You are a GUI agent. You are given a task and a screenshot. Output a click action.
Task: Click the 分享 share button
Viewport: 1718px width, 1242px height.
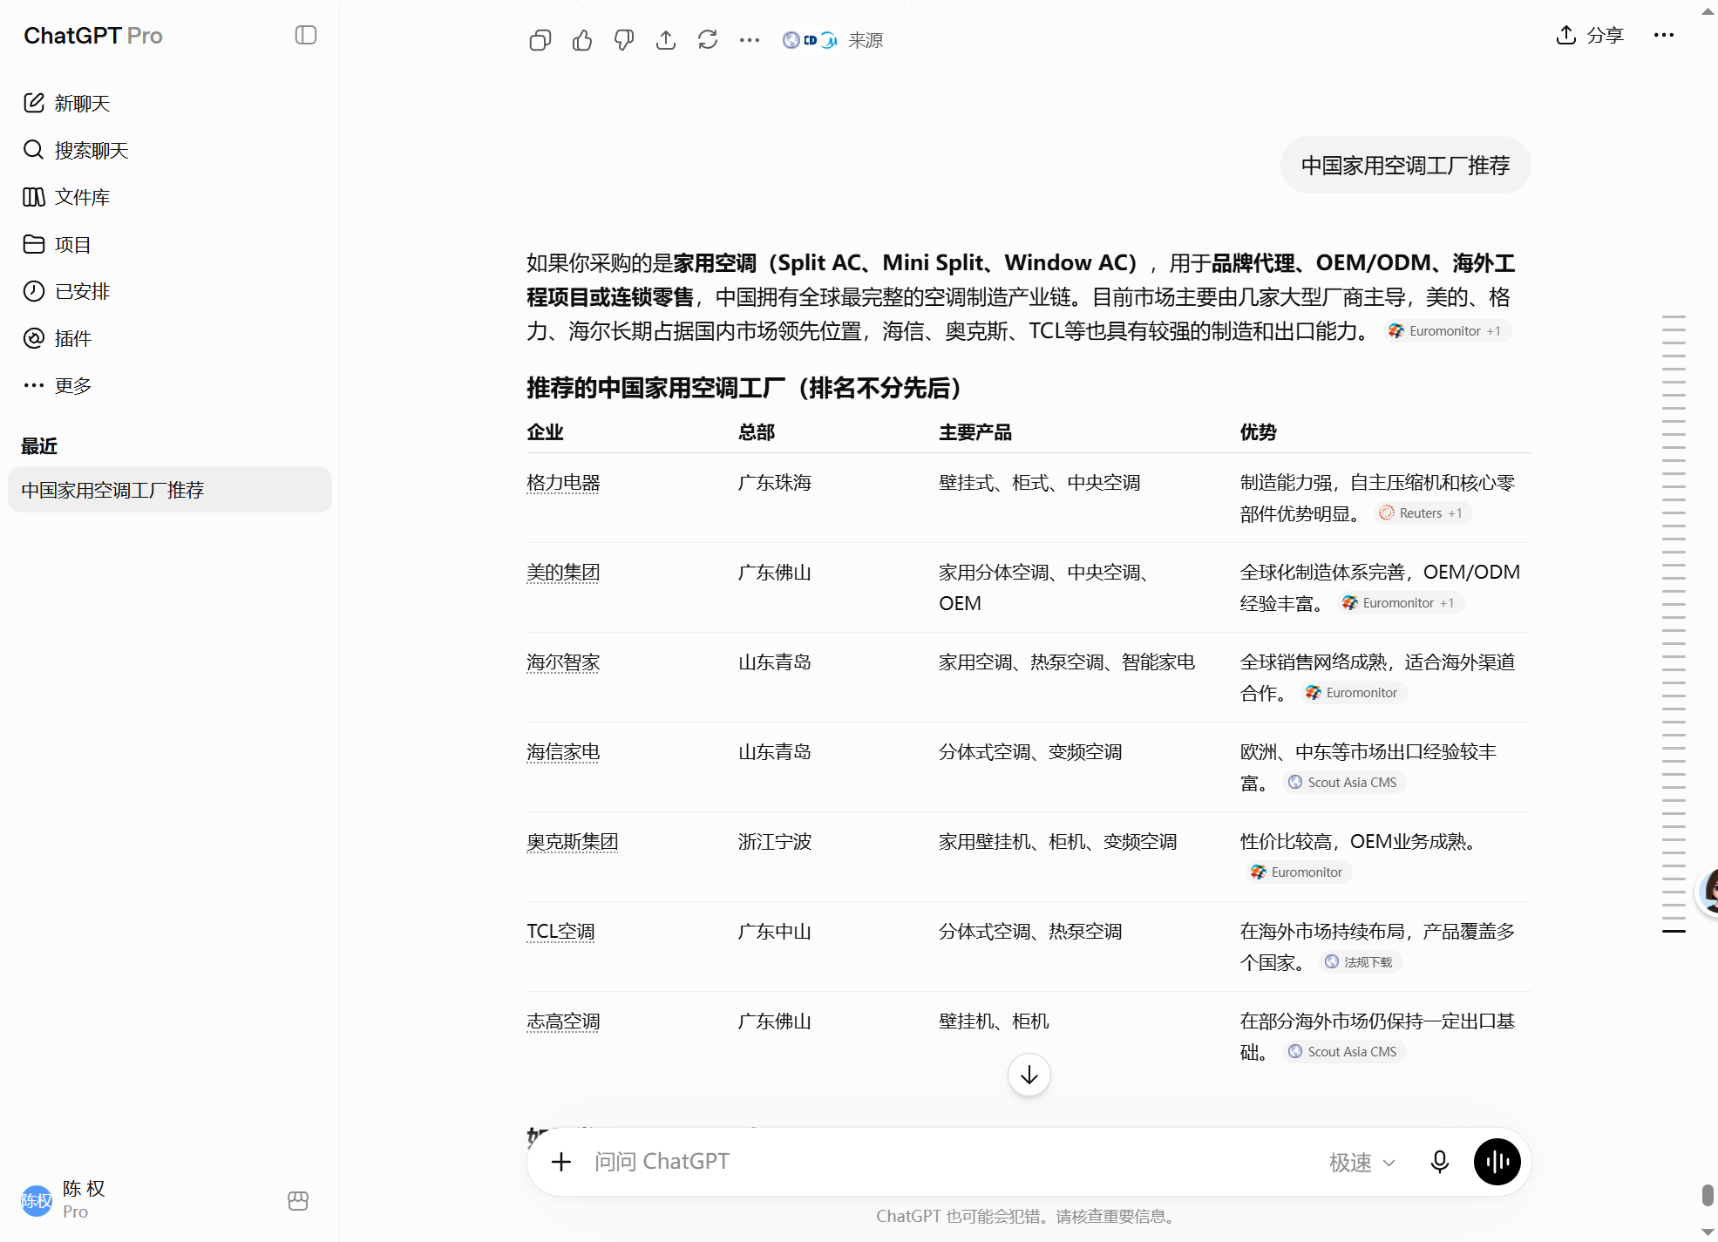pyautogui.click(x=1591, y=35)
